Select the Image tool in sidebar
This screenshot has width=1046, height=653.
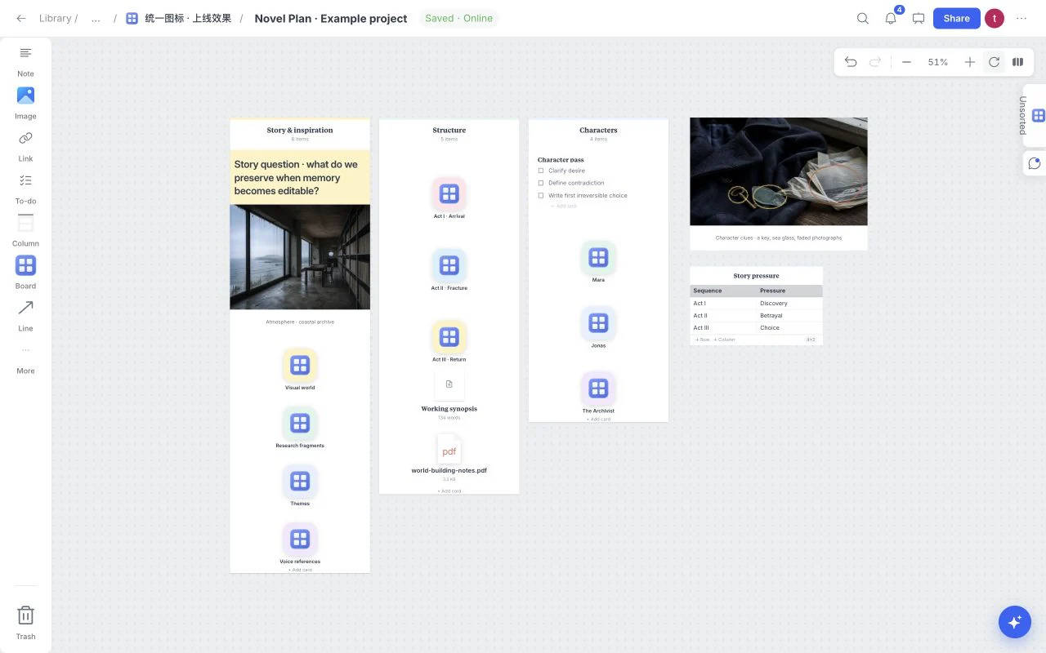[25, 104]
